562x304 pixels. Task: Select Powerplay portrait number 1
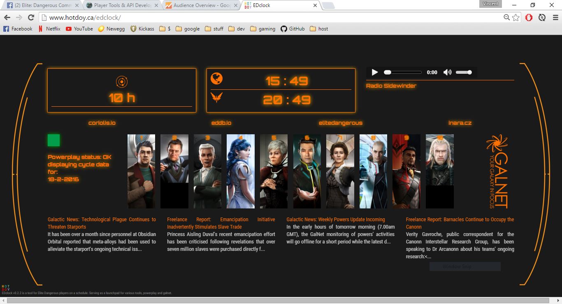141,171
